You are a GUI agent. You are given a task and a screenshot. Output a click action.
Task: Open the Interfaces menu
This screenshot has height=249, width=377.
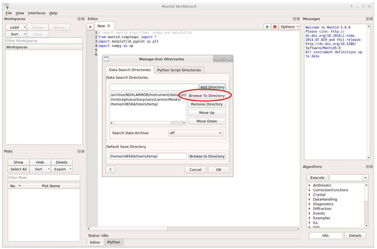pos(37,13)
